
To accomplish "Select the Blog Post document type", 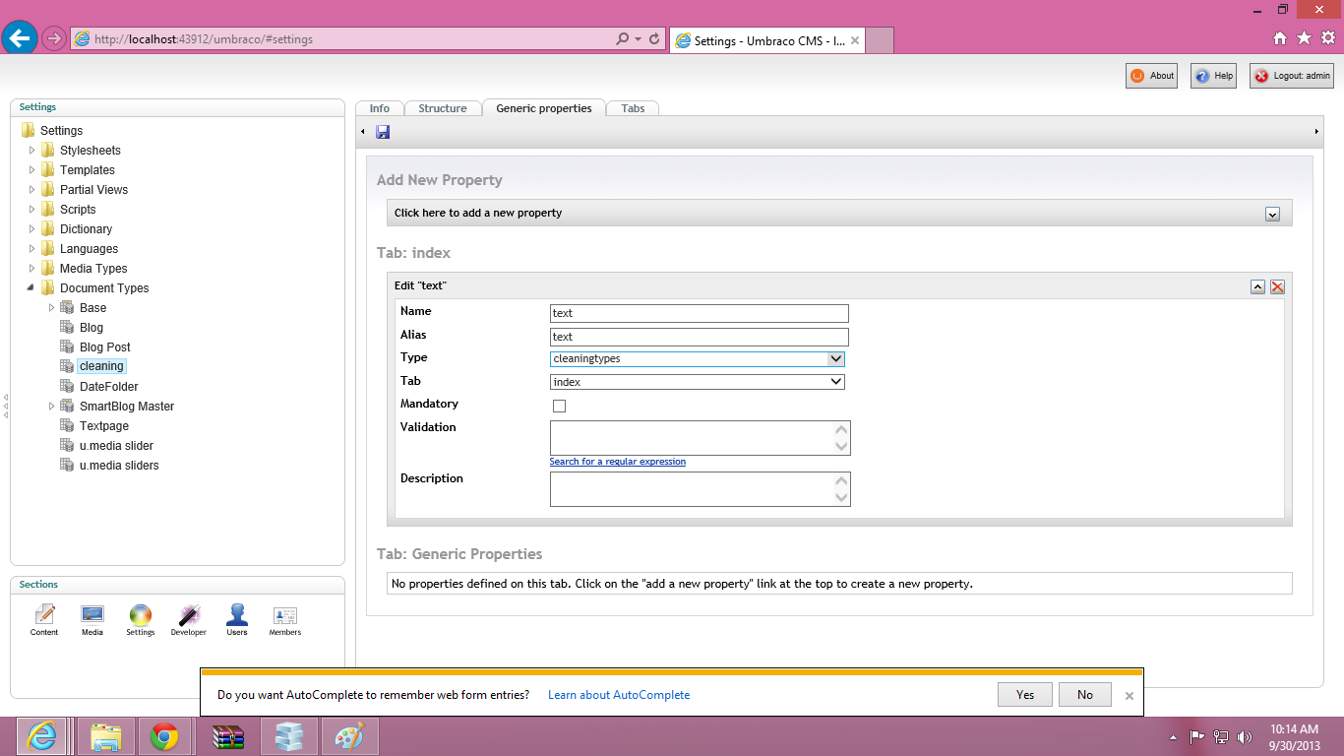I will click(x=105, y=347).
